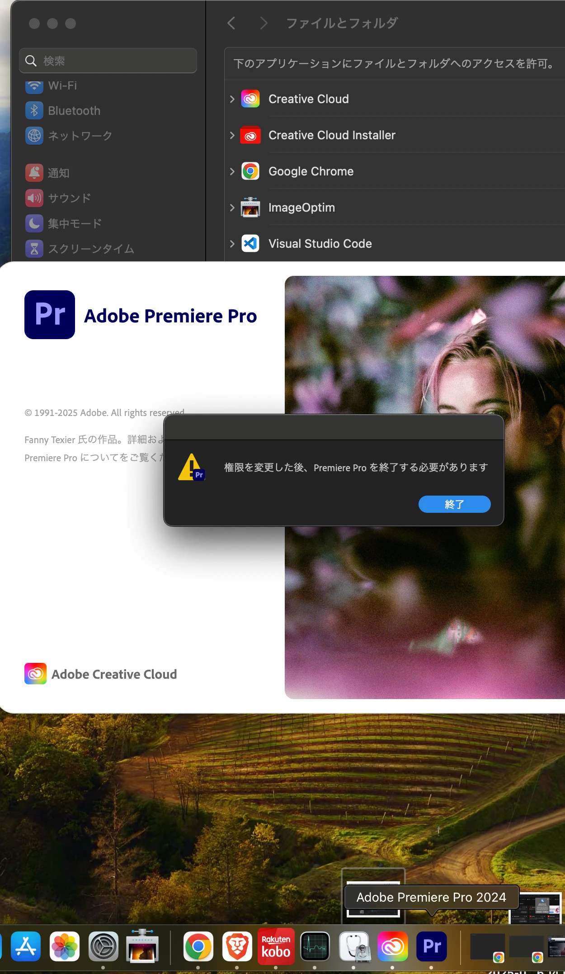Click Premiere Pro icon in the Dock
565x974 pixels.
(x=432, y=946)
